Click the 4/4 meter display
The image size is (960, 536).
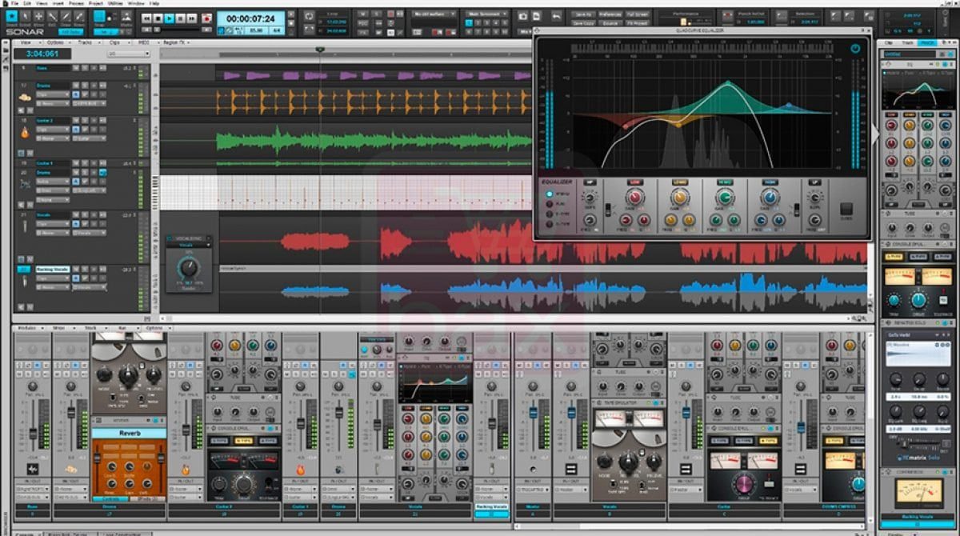(x=275, y=30)
